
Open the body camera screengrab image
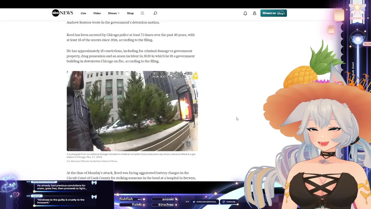(132, 111)
